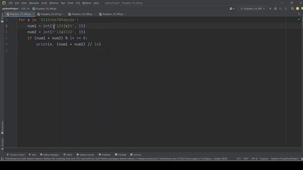Click the print keyword on line 5

42,44
